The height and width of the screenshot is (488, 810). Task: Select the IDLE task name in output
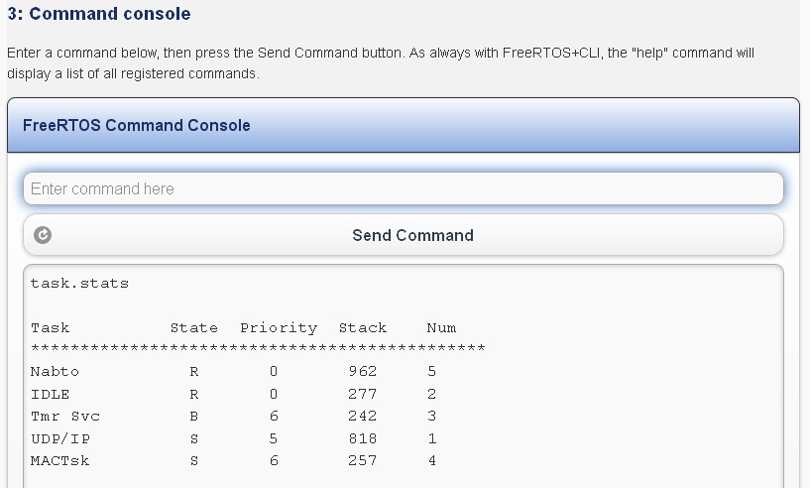click(x=51, y=394)
